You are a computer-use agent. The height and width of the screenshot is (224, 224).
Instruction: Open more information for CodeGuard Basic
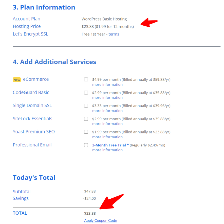coord(107,98)
